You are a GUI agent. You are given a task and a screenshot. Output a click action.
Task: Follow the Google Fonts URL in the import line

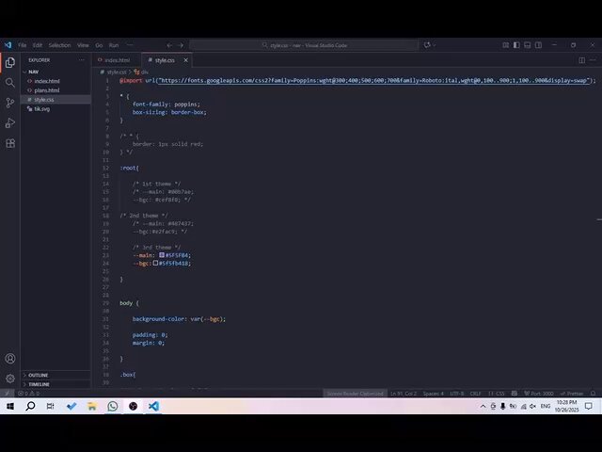pos(373,80)
